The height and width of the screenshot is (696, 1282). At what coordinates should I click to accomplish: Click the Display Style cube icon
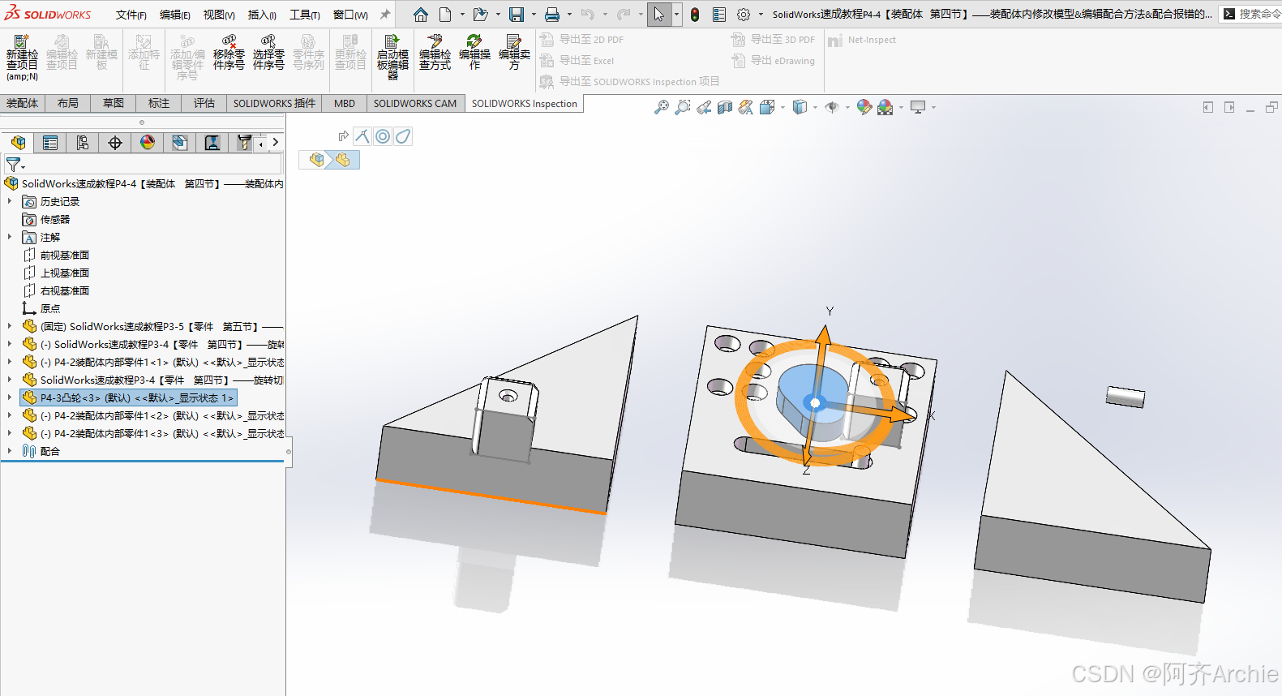click(800, 107)
